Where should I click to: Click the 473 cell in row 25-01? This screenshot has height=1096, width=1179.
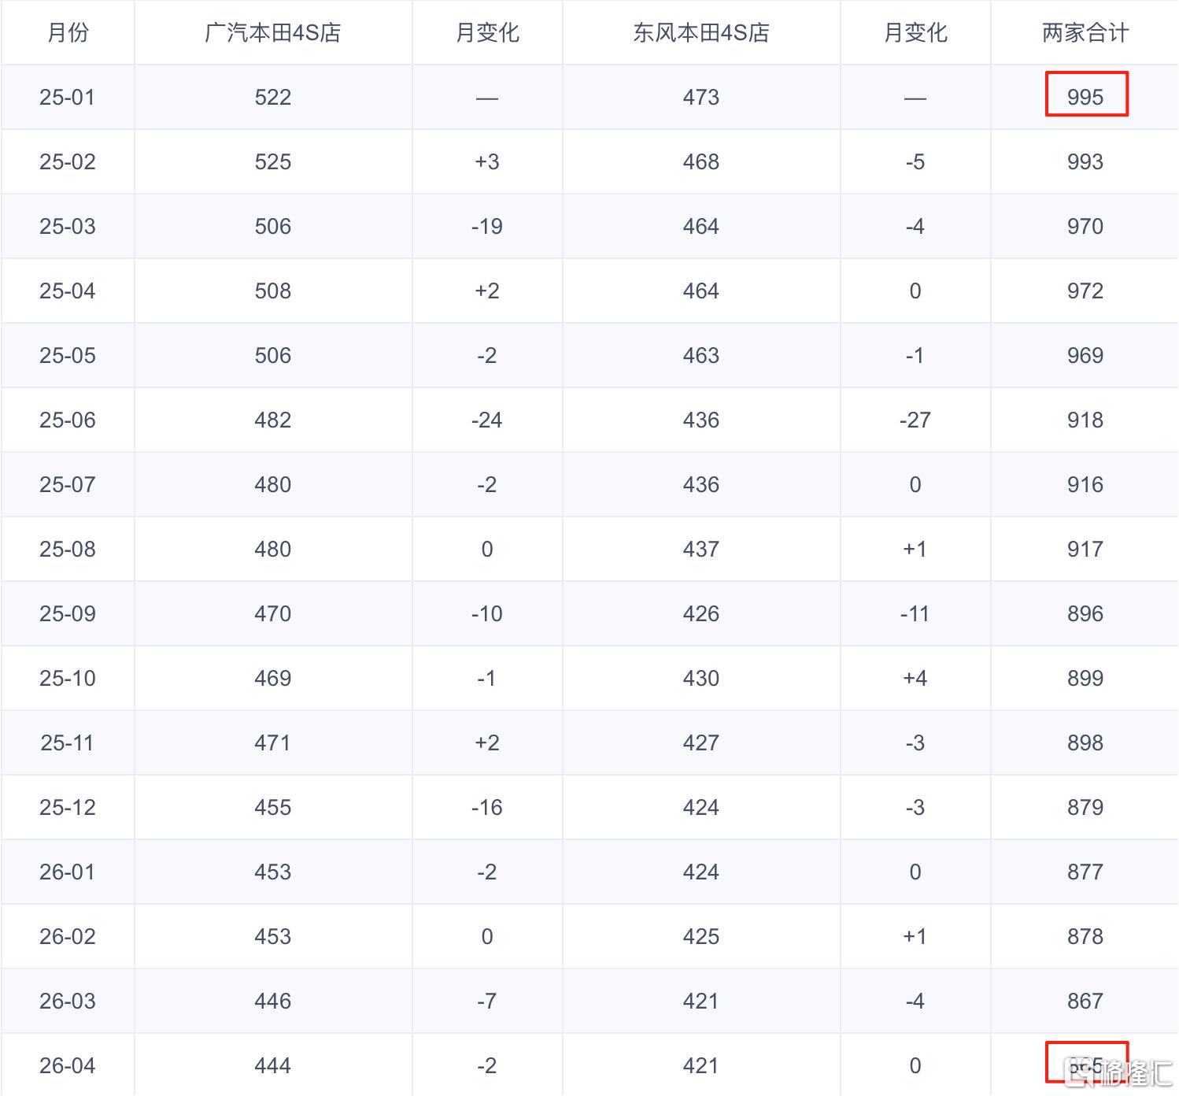(x=701, y=97)
